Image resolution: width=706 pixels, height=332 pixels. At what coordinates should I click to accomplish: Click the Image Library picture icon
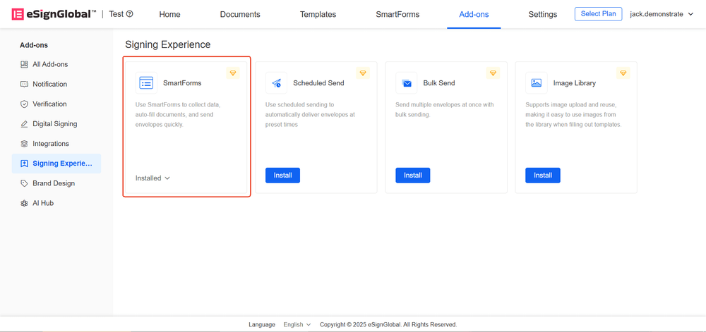[x=537, y=83]
